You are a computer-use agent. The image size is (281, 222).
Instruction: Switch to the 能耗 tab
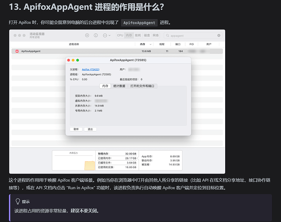[138, 36]
